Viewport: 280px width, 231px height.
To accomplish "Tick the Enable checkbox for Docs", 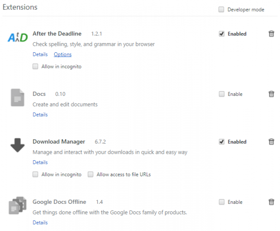I will [221, 94].
